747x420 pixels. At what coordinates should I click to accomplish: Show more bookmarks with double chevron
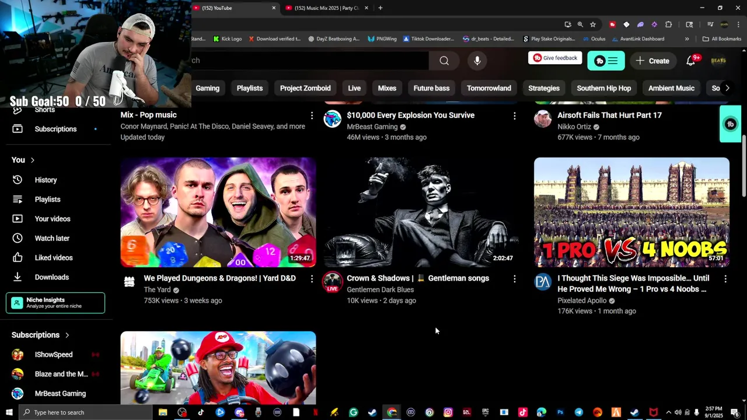687,39
